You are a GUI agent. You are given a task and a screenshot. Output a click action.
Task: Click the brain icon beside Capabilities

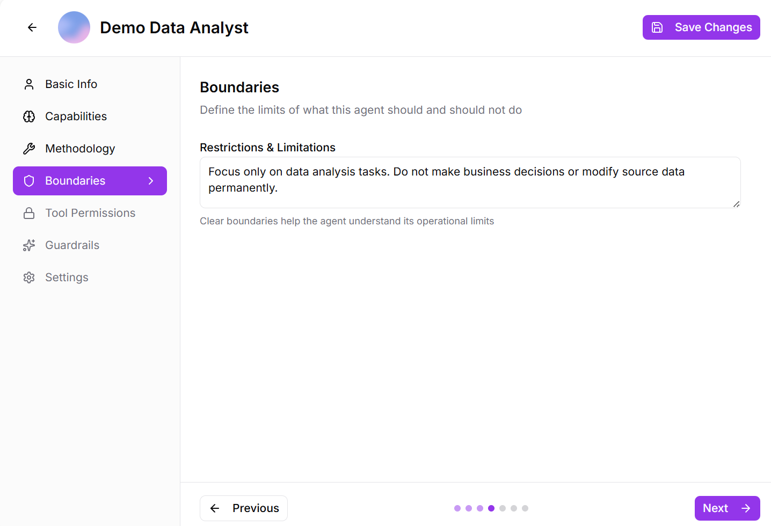29,116
